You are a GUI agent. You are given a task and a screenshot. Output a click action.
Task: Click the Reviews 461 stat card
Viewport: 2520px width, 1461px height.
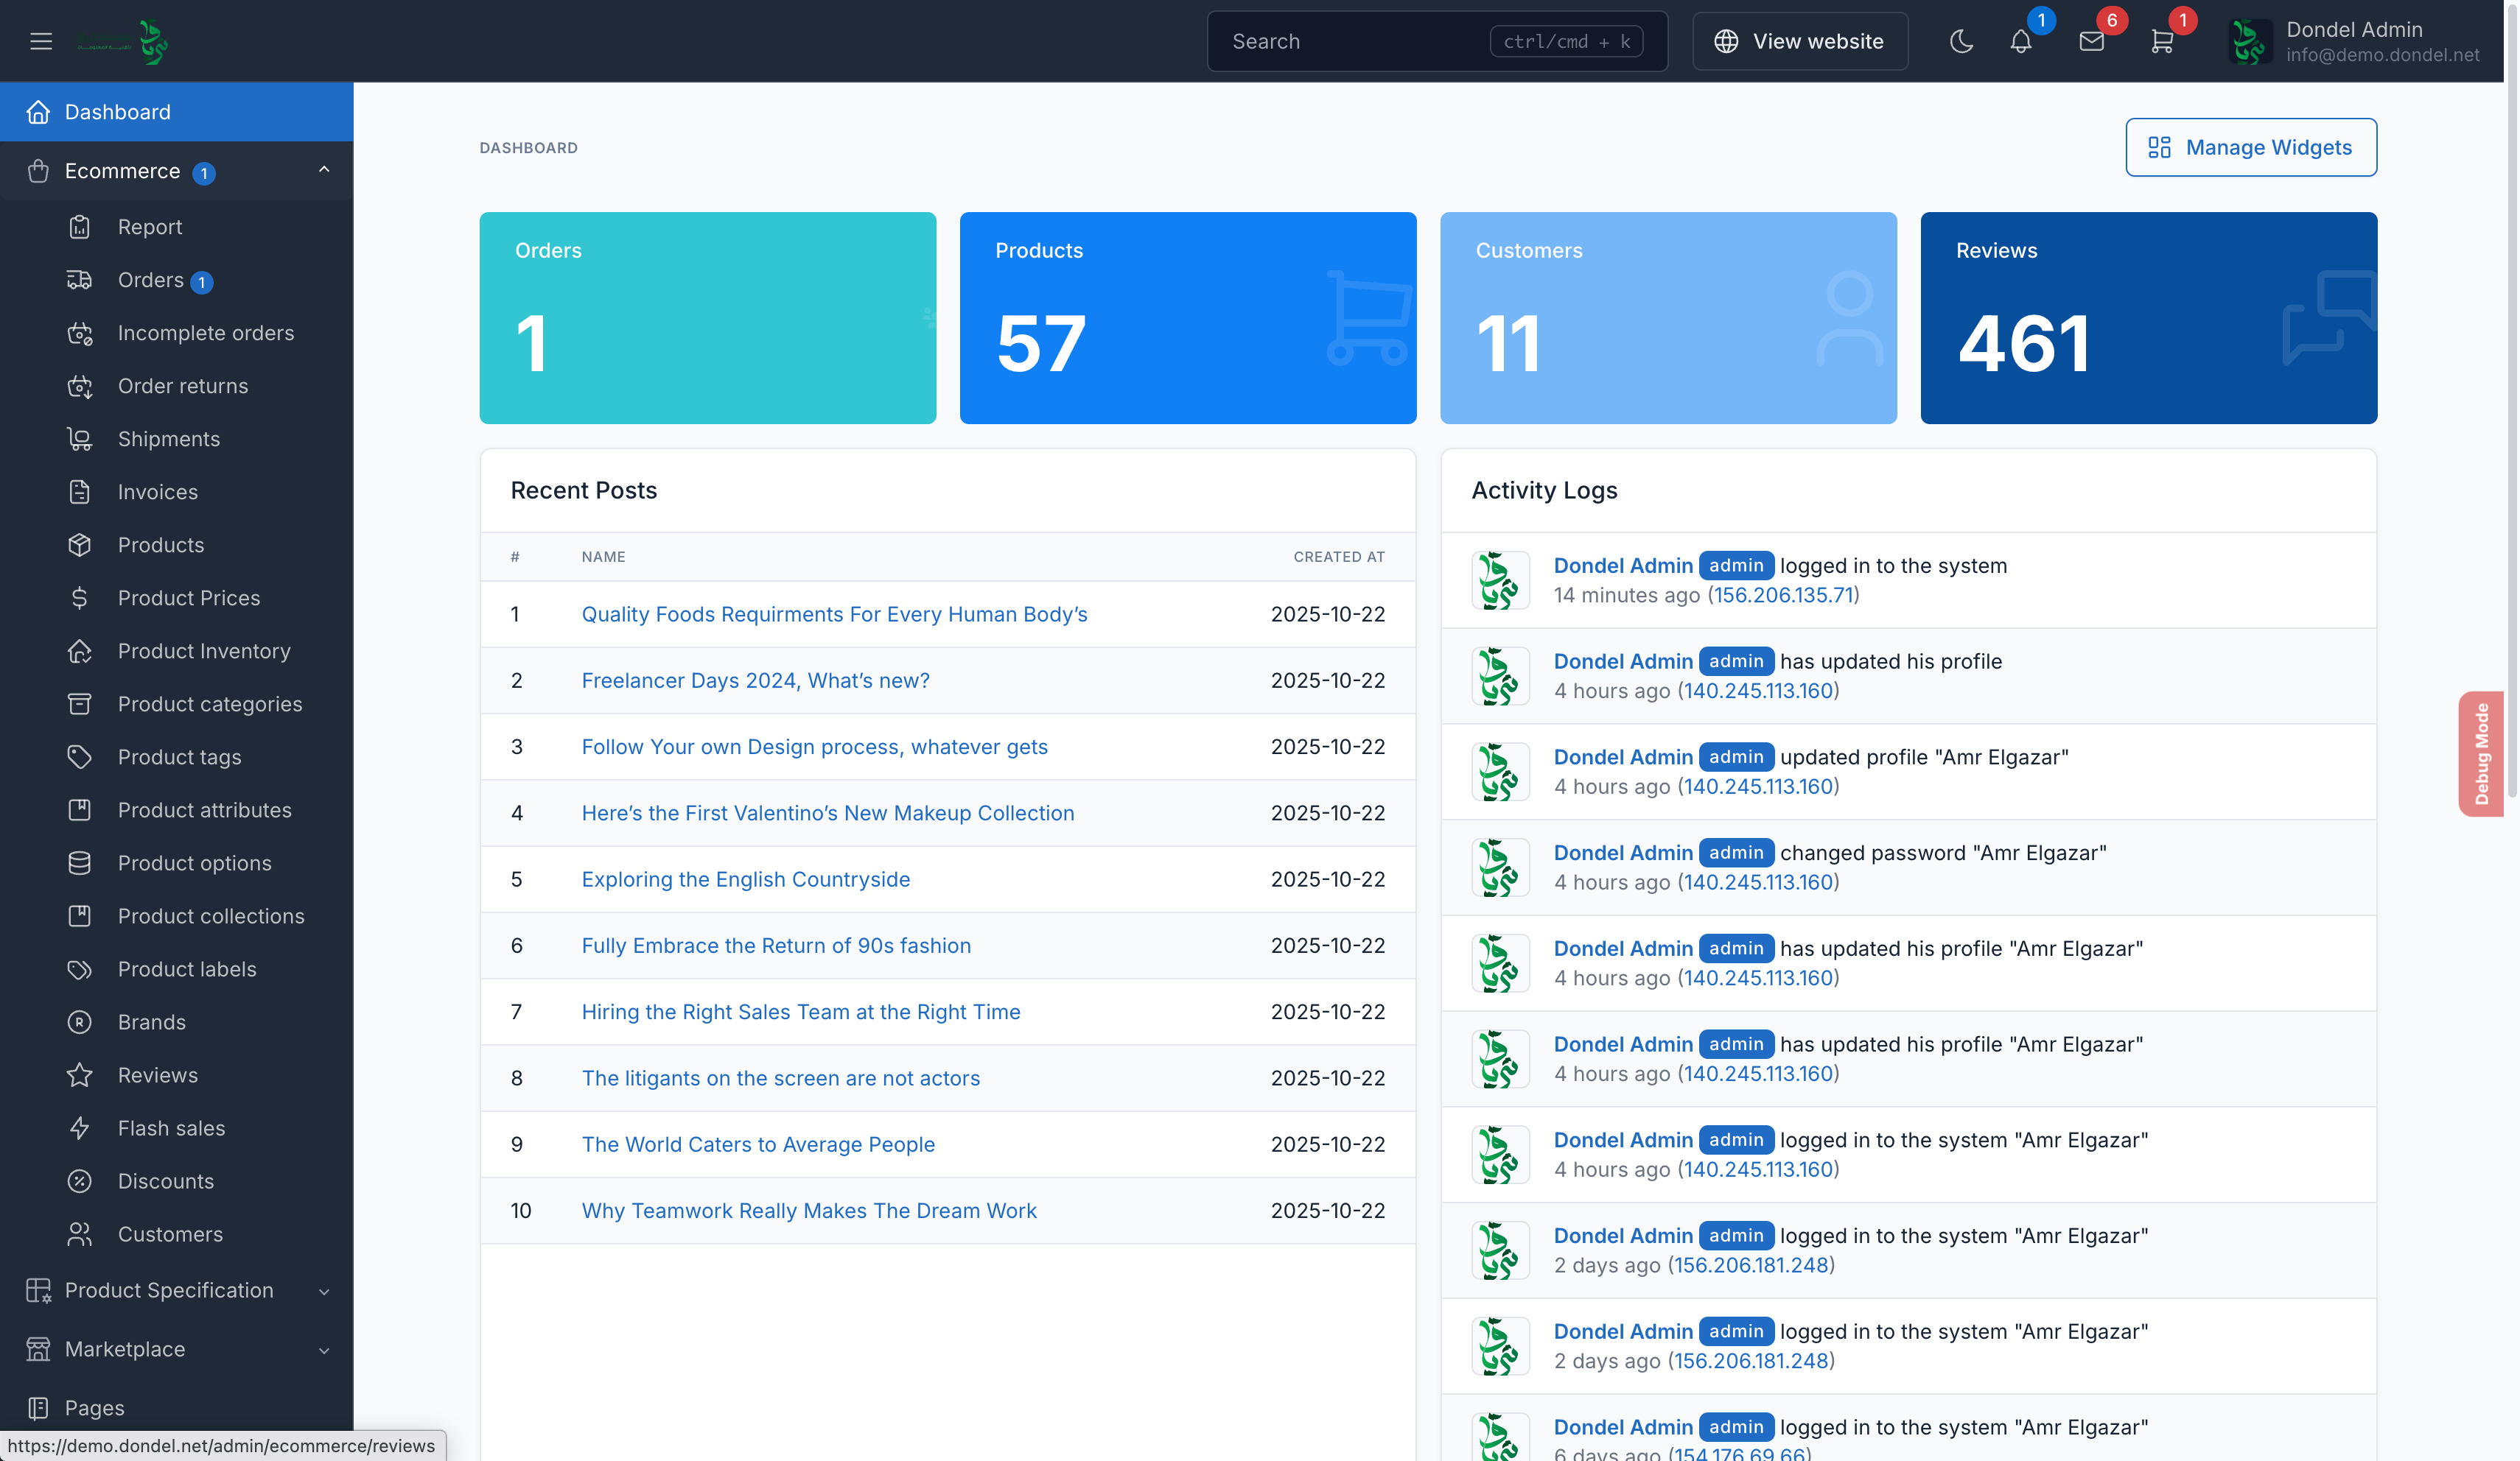tap(2148, 318)
